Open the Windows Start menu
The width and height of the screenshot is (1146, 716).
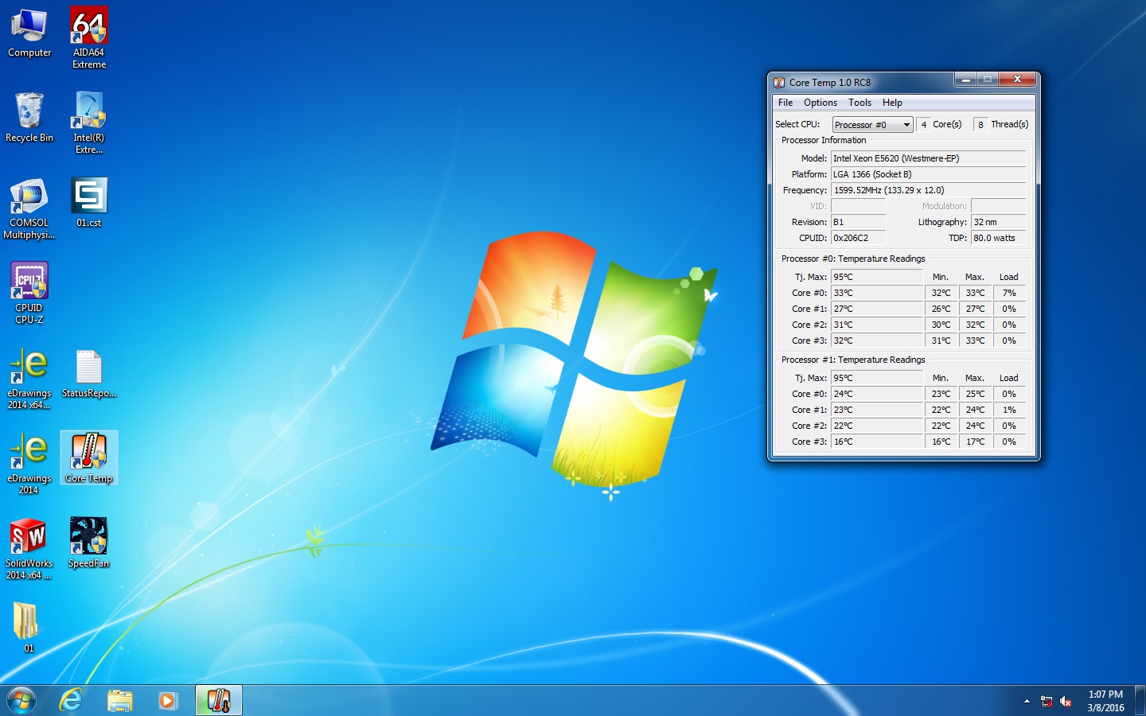coord(21,700)
